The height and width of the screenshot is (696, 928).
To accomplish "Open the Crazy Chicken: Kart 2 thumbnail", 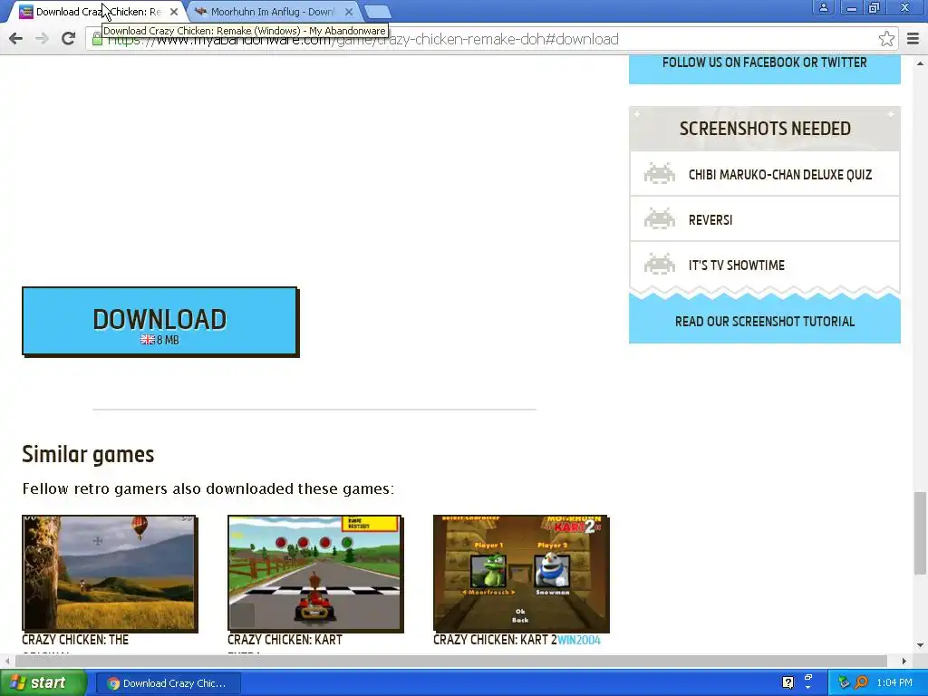I will 521,574.
